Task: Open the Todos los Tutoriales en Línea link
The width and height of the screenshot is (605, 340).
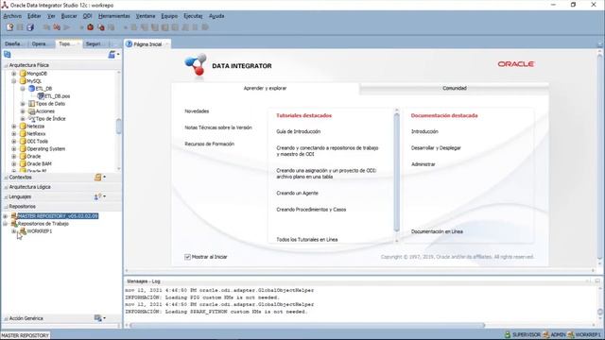Action: [x=306, y=239]
